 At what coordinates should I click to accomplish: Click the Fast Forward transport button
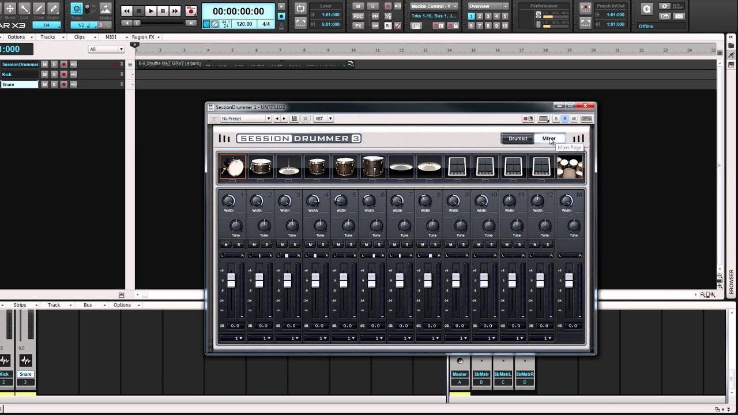[175, 11]
